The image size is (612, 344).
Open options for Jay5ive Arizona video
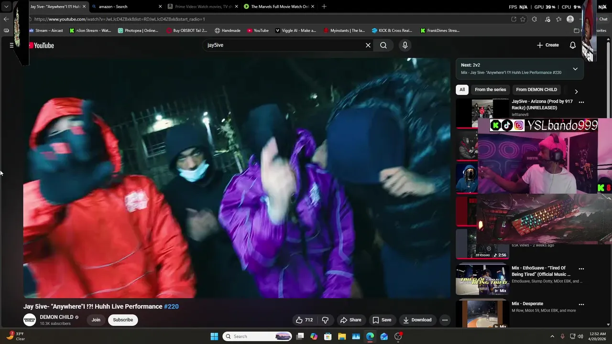point(581,102)
